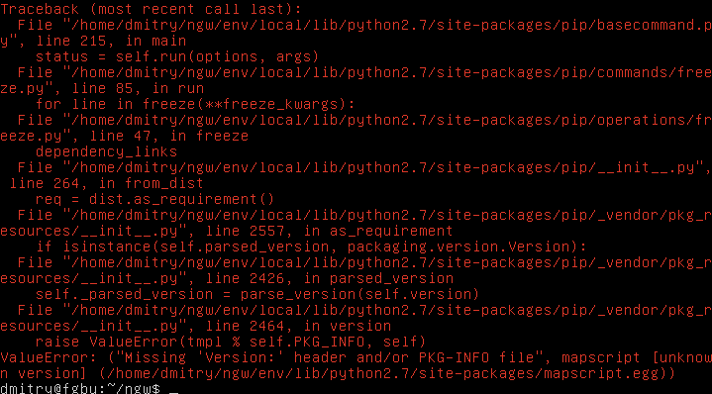Screen dimensions: 712x394
Task: Click 'line 47, in freeze' text
Action: [x=169, y=136]
